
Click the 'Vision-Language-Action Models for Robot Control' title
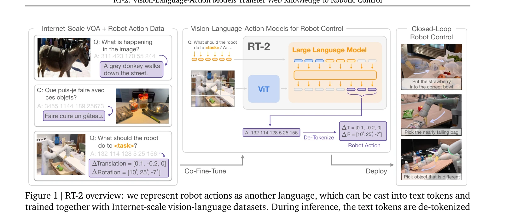pos(267,29)
